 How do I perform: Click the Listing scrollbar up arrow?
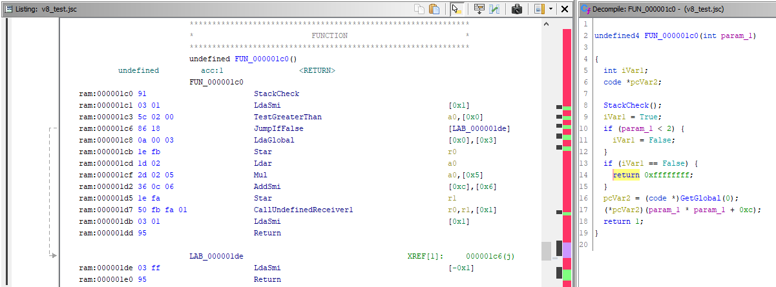pos(545,24)
